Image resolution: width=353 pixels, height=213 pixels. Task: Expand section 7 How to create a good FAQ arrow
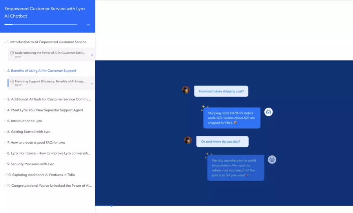coord(5,142)
